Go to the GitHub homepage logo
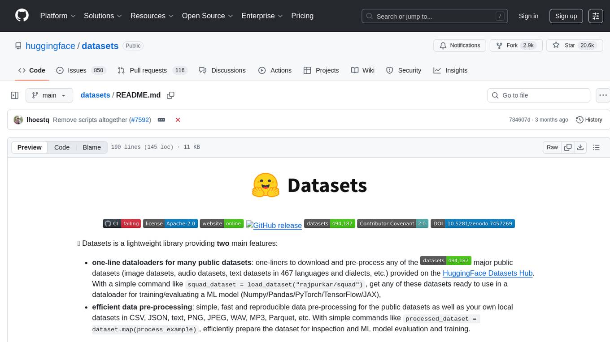The width and height of the screenshot is (610, 342). 22,16
